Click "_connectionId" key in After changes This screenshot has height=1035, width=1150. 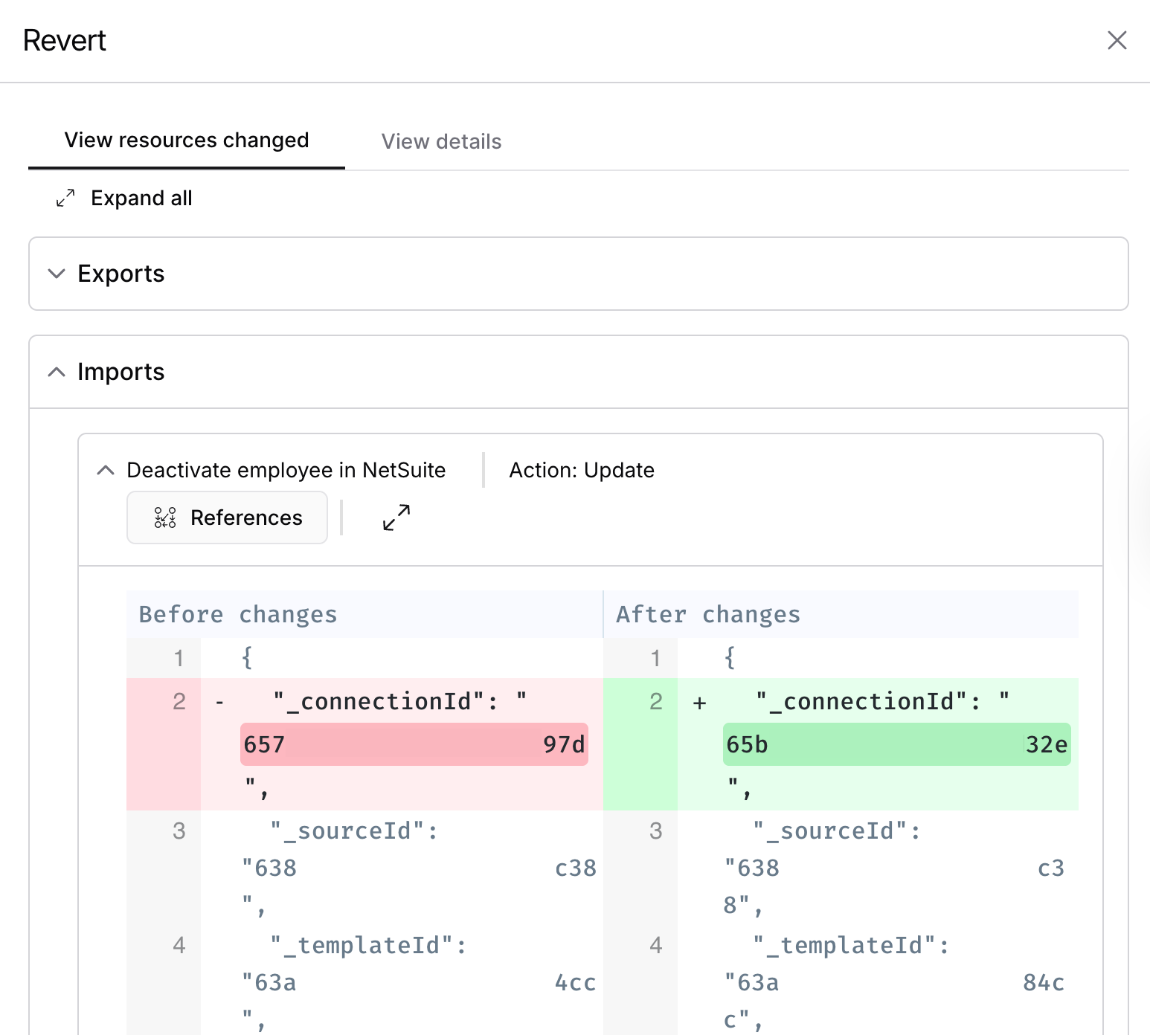(862, 701)
